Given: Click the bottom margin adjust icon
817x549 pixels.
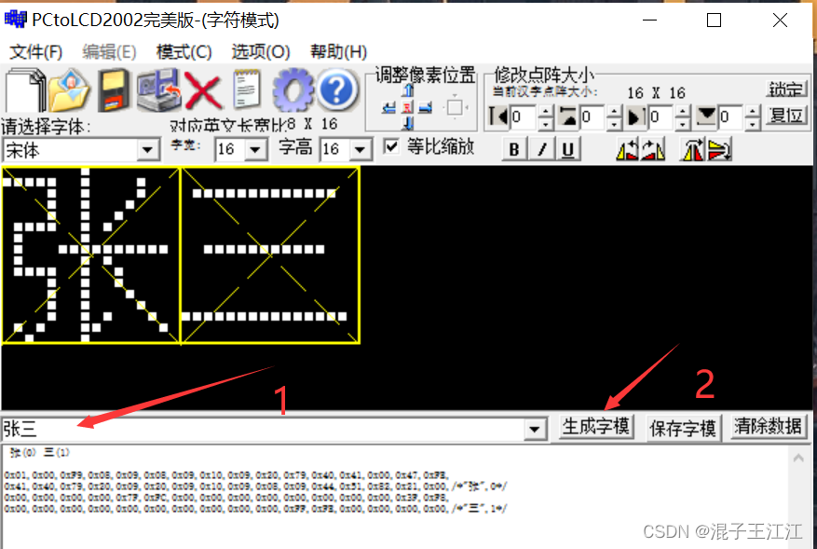Looking at the screenshot, I should tap(705, 117).
